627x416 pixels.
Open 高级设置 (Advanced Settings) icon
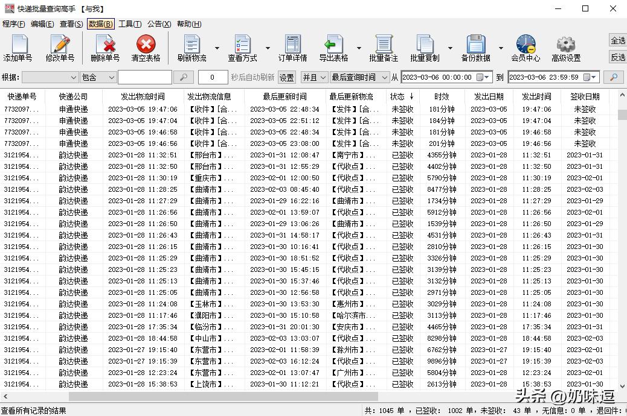pos(565,48)
